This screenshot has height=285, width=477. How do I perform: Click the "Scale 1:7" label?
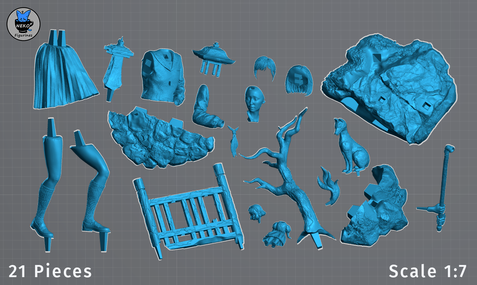[x=428, y=271]
